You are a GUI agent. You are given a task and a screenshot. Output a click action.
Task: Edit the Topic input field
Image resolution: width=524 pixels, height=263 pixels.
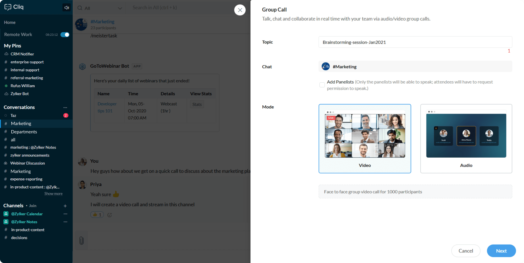[415, 42]
